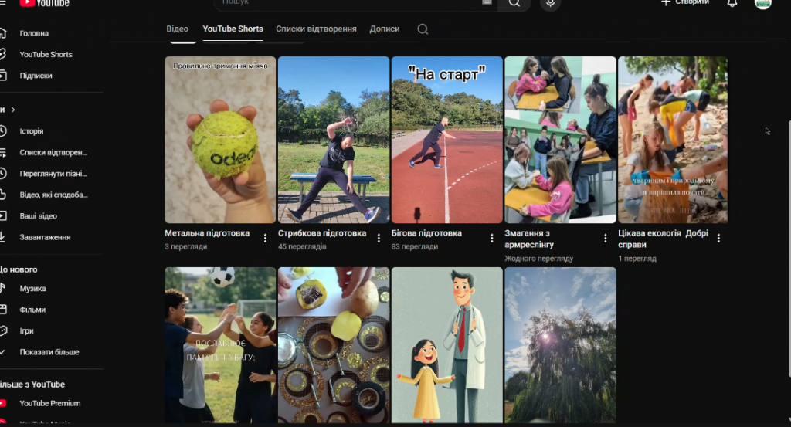
Task: Click the Створити button
Action: [x=685, y=3]
